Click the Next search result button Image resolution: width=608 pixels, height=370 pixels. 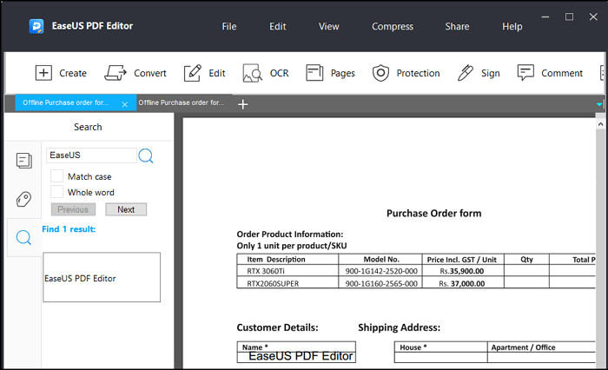pyautogui.click(x=126, y=209)
